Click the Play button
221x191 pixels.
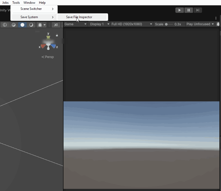point(179,10)
